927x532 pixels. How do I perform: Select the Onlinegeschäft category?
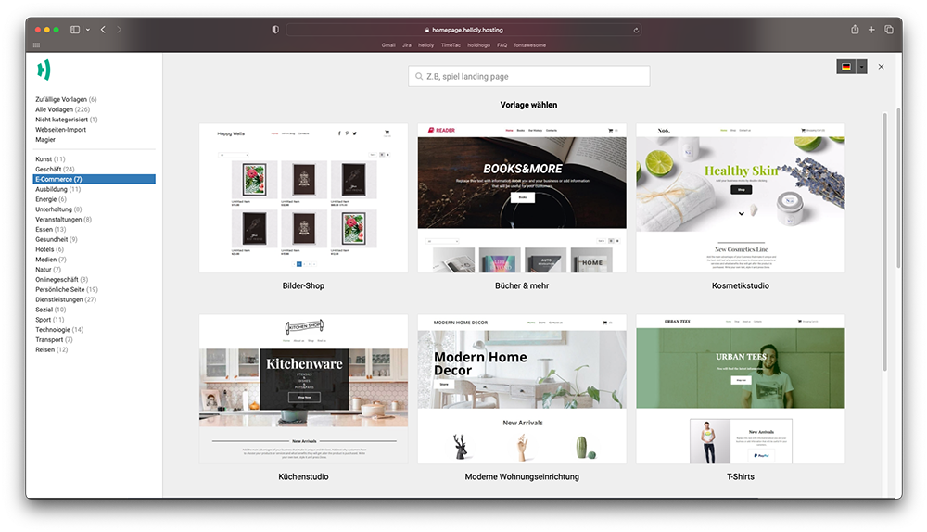[x=61, y=280]
